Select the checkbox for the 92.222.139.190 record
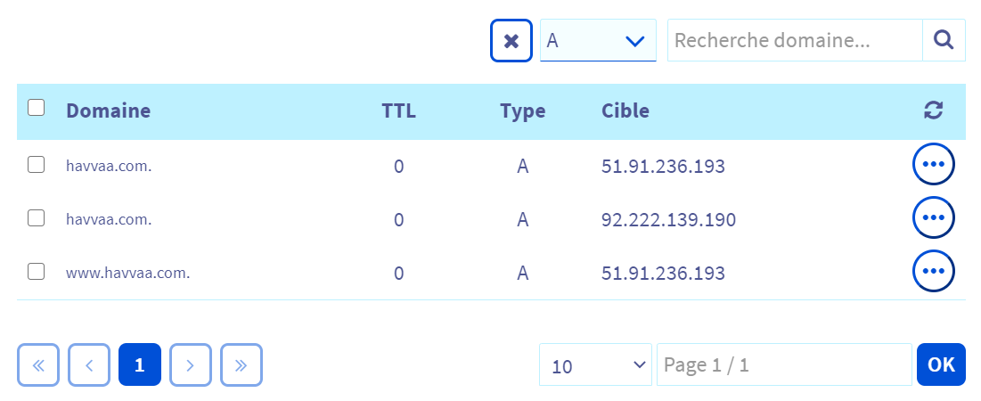 click(37, 218)
